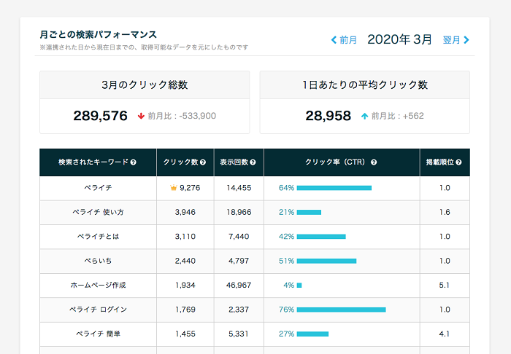Click the red down arrow next to 前月比 -533,900
The height and width of the screenshot is (354, 511).
pyautogui.click(x=141, y=116)
